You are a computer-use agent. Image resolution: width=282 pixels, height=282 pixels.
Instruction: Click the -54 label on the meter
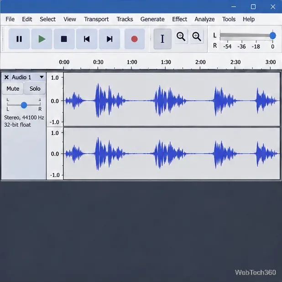(227, 47)
